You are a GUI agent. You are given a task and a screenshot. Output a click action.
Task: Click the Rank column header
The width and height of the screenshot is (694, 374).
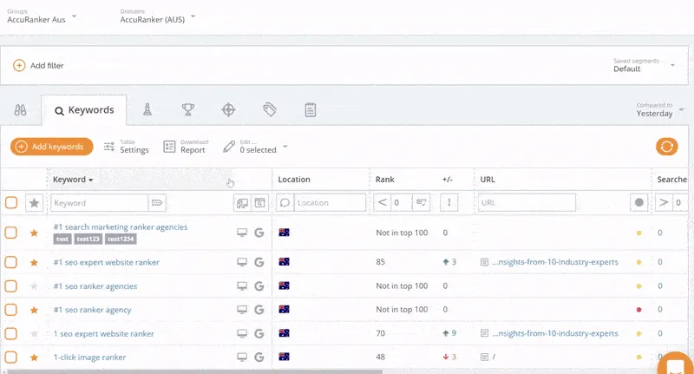coord(384,180)
